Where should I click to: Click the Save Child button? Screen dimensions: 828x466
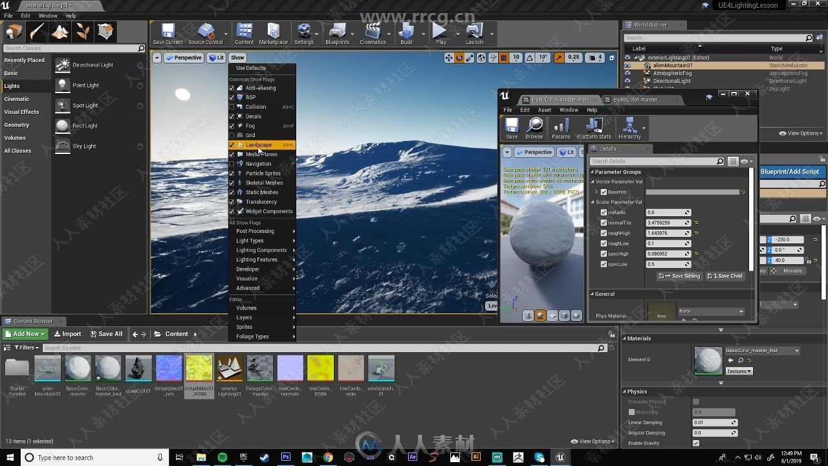coord(725,276)
